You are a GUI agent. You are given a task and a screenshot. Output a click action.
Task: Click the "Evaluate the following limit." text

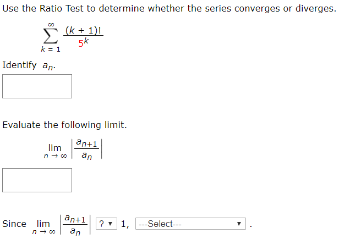pyautogui.click(x=64, y=125)
